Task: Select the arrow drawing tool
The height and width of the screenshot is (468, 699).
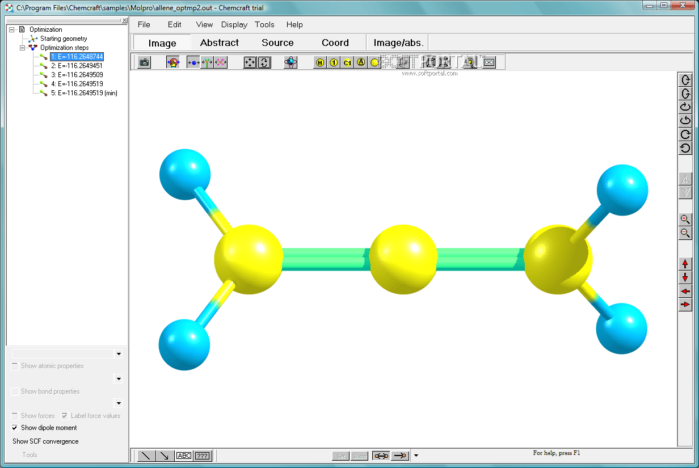Action: (x=165, y=456)
